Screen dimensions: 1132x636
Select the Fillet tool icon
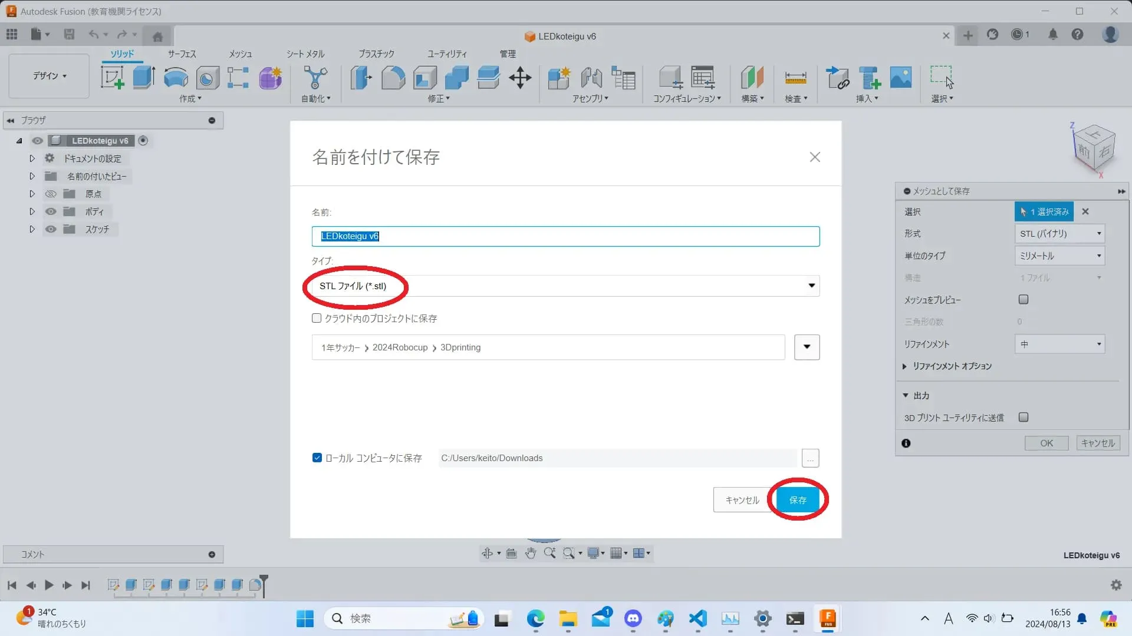tap(393, 77)
